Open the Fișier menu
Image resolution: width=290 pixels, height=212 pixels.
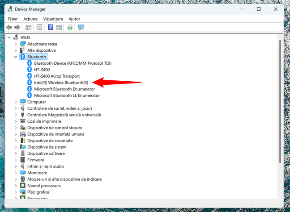tap(13, 19)
